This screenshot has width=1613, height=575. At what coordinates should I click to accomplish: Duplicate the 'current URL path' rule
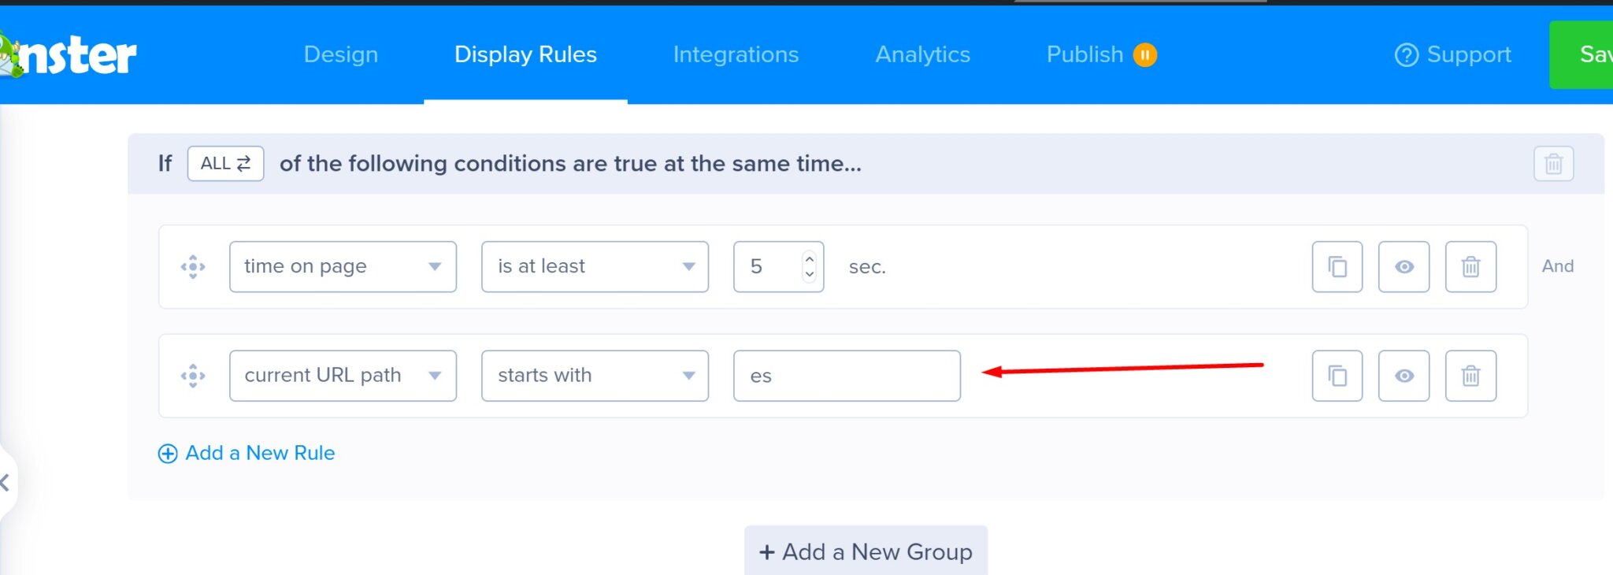[1337, 375]
